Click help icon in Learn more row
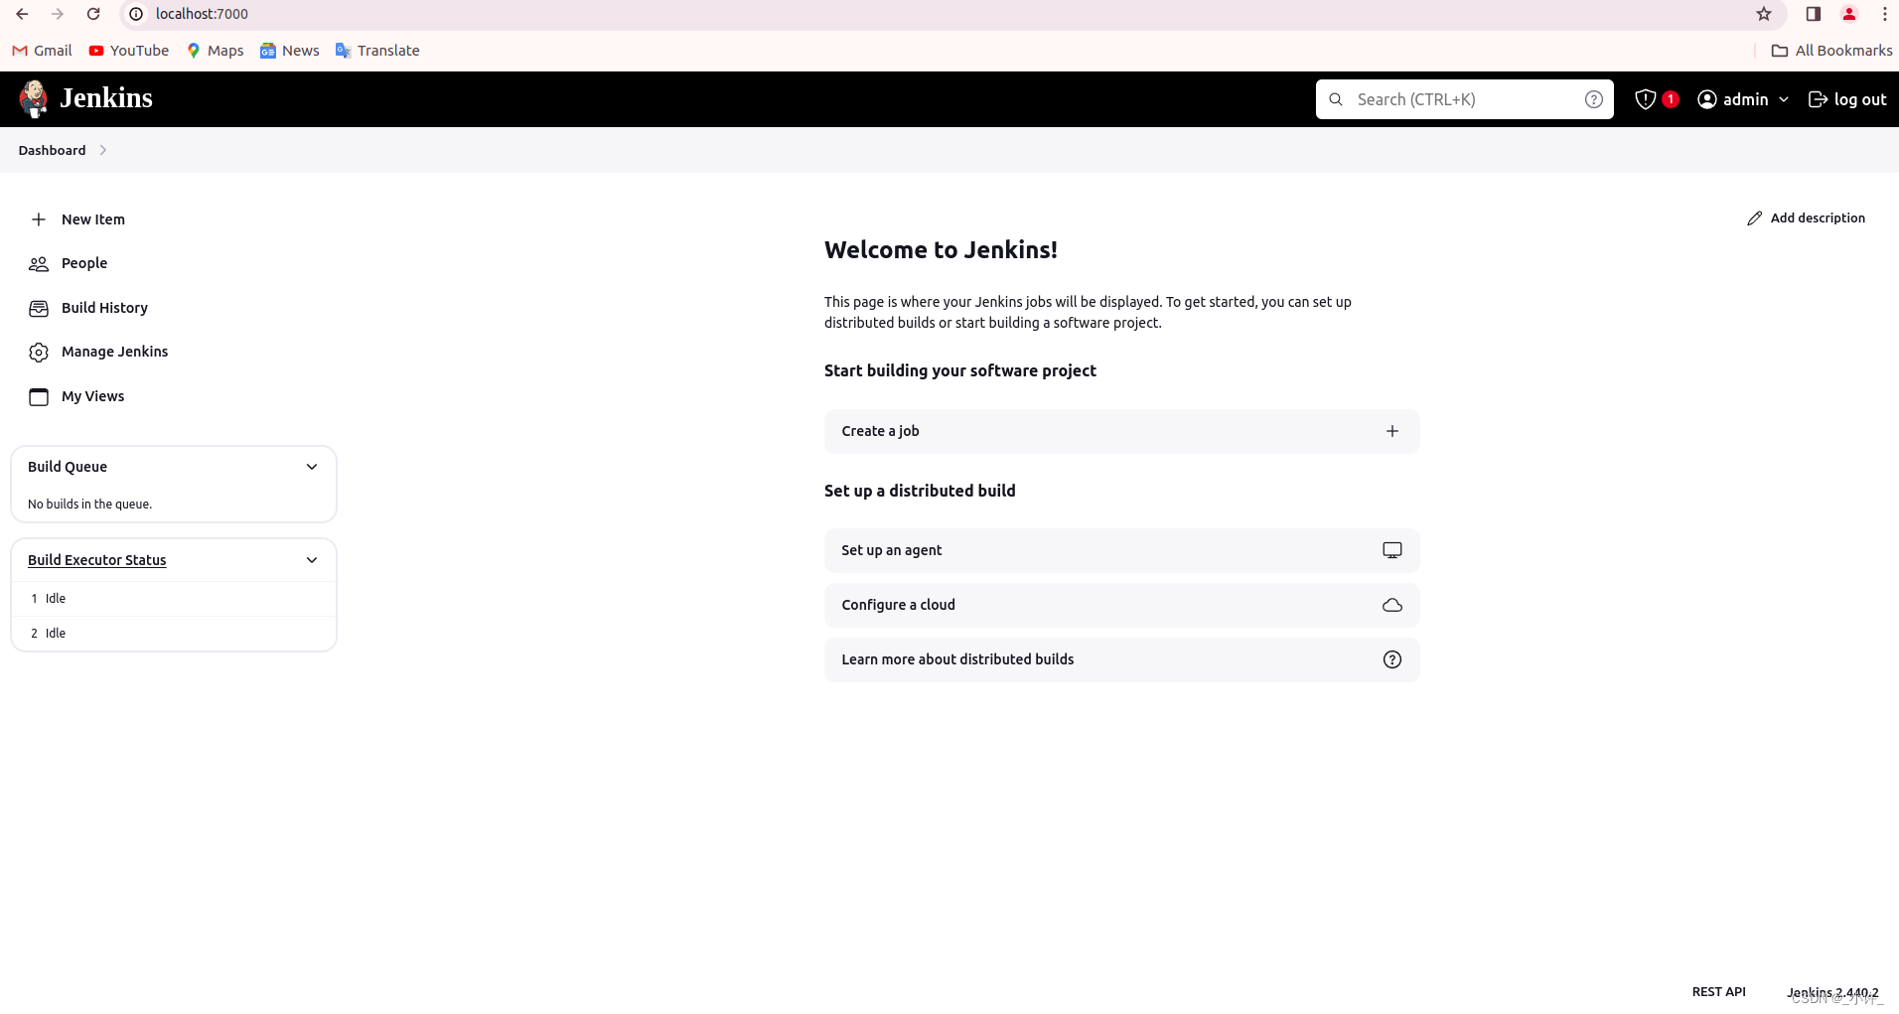This screenshot has height=1014, width=1899. click(x=1392, y=659)
